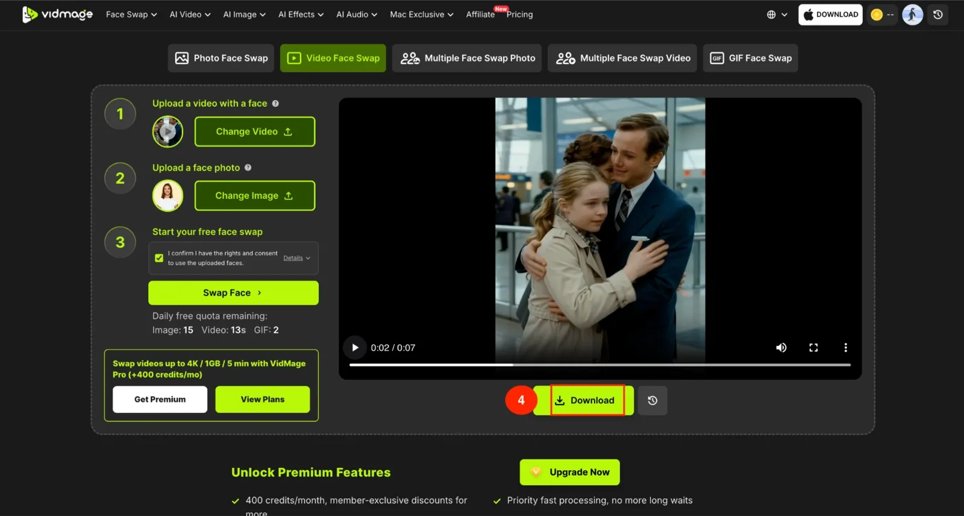Click the gold coin credits icon
The image size is (964, 516).
point(877,14)
